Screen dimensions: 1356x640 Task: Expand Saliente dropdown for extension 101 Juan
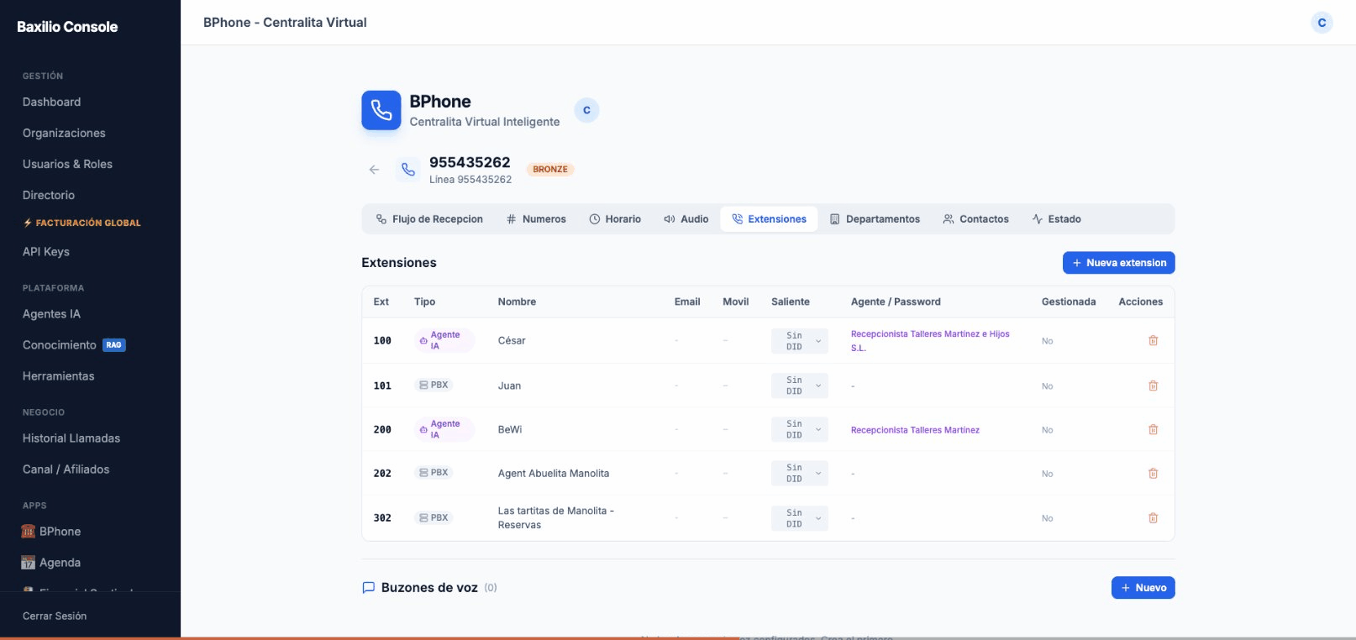click(800, 386)
